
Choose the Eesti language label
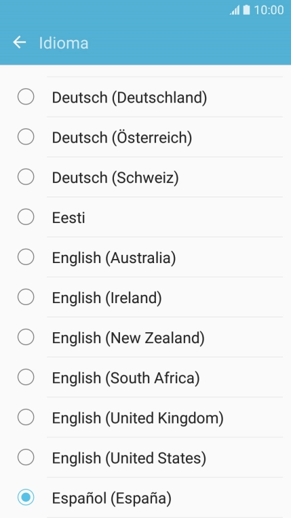[69, 218]
